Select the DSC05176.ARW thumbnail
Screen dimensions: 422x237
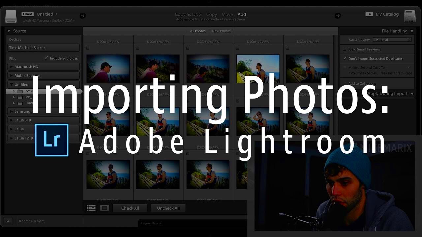point(208,68)
